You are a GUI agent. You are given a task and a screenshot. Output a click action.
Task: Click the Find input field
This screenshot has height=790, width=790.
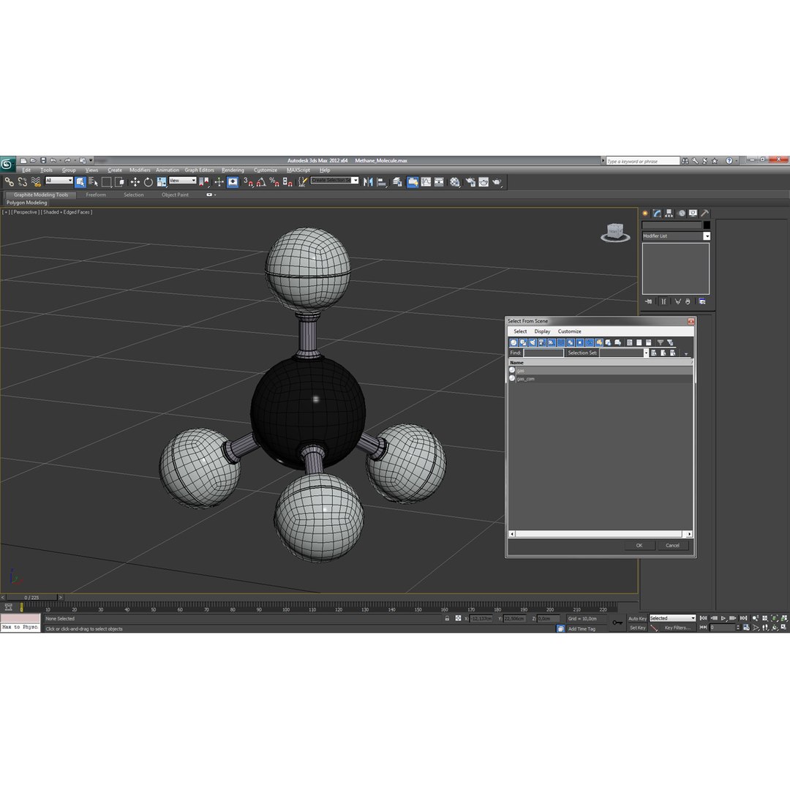(x=543, y=353)
